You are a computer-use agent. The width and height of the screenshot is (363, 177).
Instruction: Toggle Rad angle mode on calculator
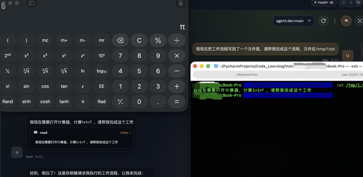[x=102, y=102]
